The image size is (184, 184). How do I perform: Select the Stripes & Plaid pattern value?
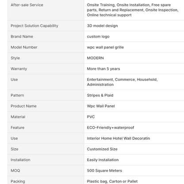pos(100,95)
